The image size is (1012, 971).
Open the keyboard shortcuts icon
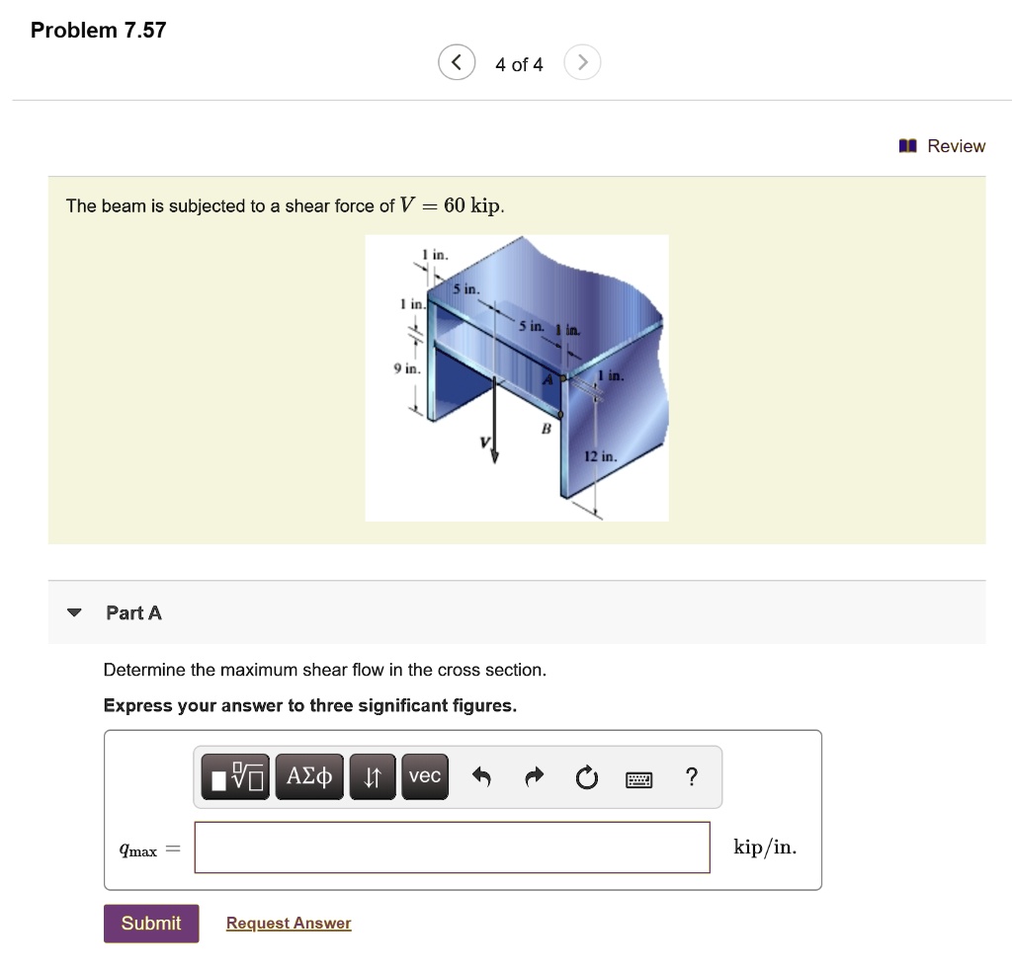pyautogui.click(x=639, y=779)
